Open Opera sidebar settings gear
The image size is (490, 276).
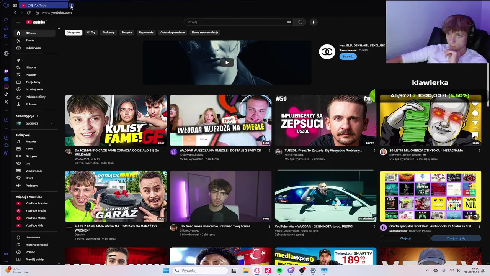[6, 153]
